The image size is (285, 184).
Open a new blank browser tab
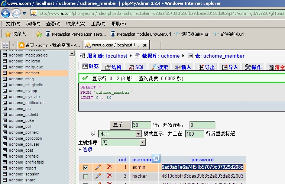pyautogui.click(x=156, y=45)
